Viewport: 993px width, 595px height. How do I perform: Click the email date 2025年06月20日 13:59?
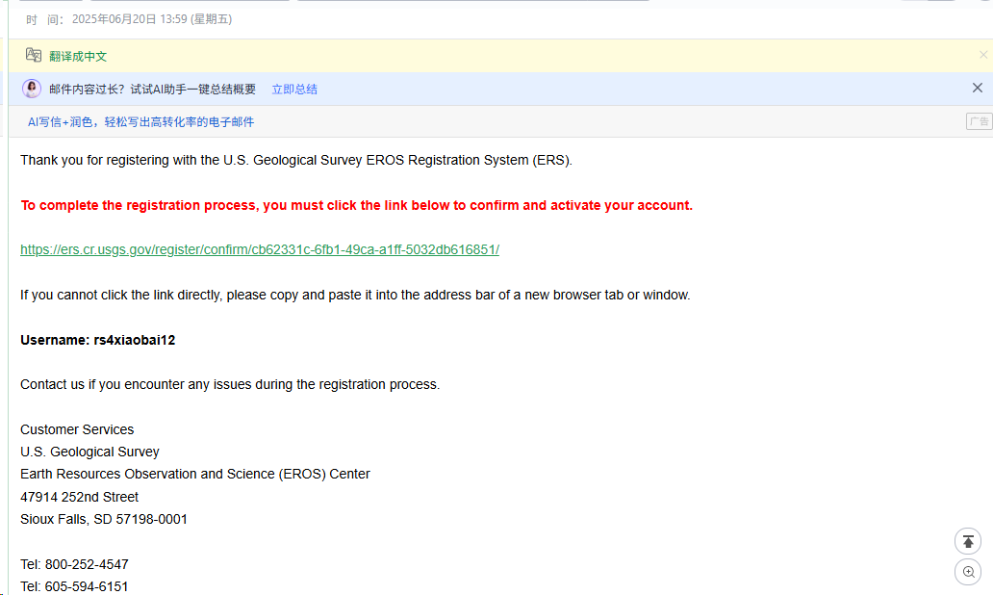pos(152,19)
